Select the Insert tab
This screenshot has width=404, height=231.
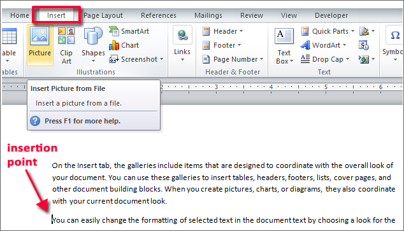56,15
